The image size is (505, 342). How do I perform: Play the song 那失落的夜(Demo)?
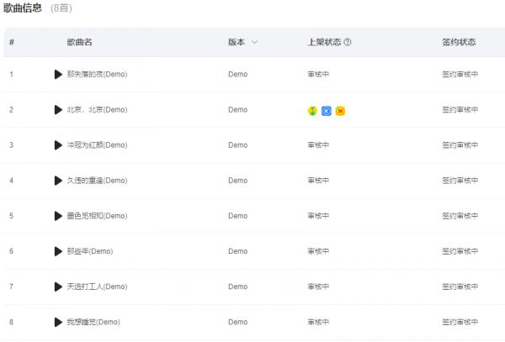58,74
